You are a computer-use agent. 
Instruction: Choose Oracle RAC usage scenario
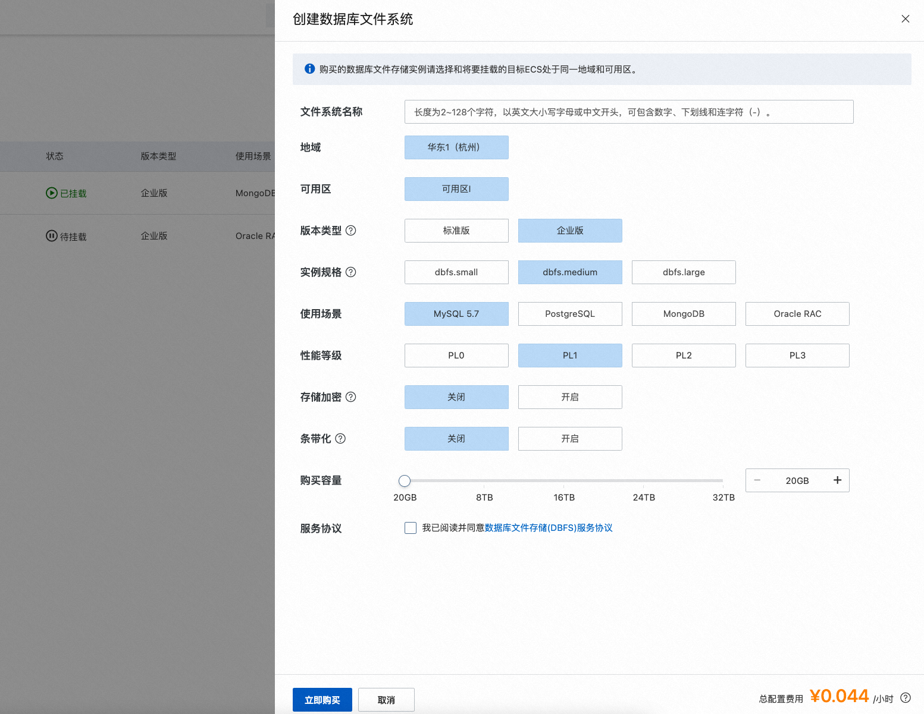click(797, 314)
